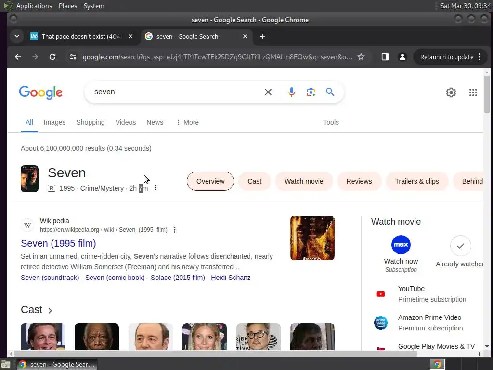Open the new tab plus button

click(262, 36)
